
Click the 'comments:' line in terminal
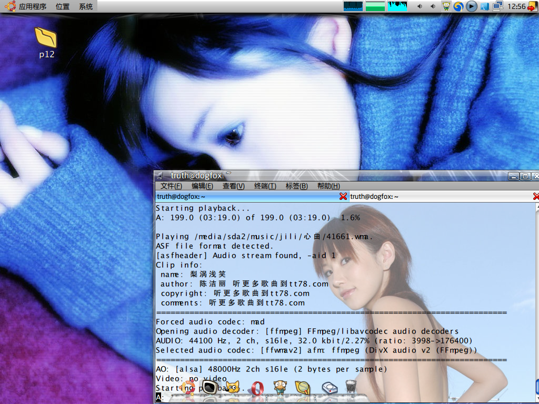point(233,303)
